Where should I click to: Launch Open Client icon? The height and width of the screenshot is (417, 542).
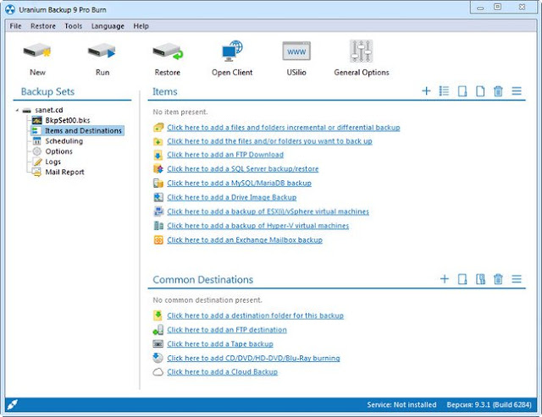pos(232,51)
